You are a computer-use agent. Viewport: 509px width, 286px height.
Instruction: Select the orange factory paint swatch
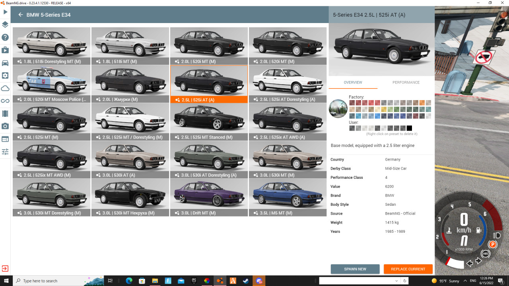click(x=422, y=103)
